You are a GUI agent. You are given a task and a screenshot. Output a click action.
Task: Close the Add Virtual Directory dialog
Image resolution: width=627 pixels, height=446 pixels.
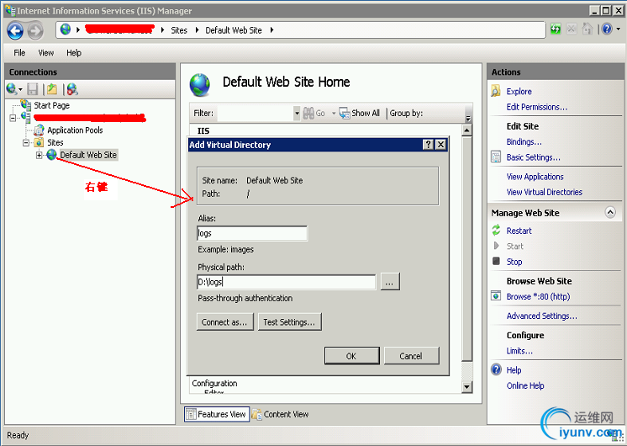[x=440, y=145]
